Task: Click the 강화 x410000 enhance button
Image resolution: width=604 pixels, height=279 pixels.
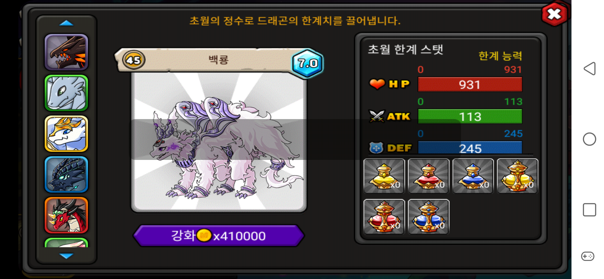Action: point(219,236)
